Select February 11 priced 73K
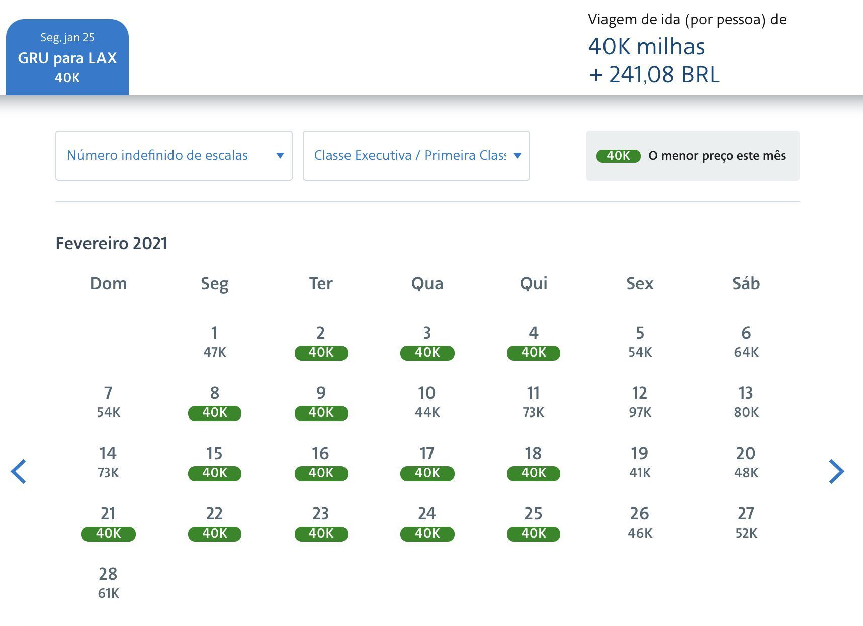Viewport: 863px width, 626px height. 534,402
